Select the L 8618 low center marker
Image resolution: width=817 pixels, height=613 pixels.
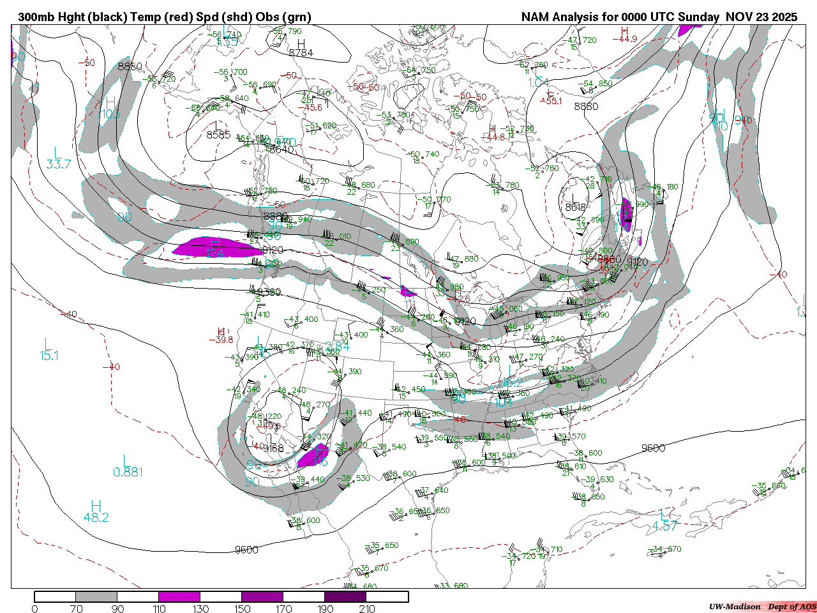pos(575,202)
